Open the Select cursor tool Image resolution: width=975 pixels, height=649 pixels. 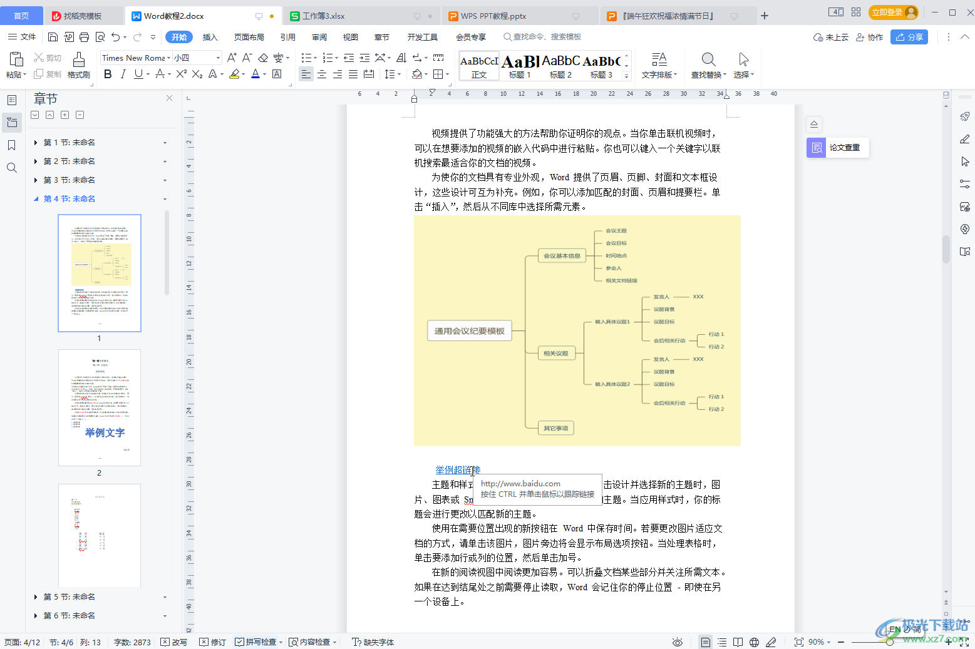(x=743, y=66)
